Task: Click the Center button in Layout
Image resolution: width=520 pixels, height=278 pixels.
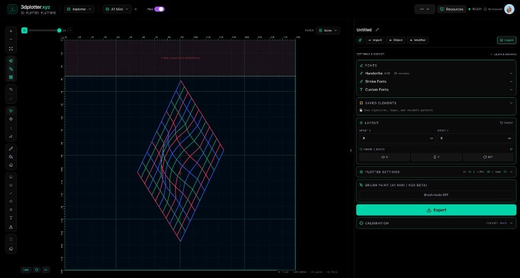Action: tap(506, 123)
